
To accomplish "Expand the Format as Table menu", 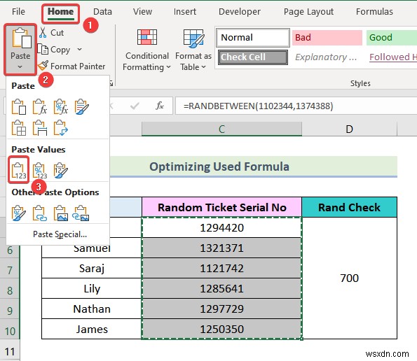I will click(x=193, y=50).
